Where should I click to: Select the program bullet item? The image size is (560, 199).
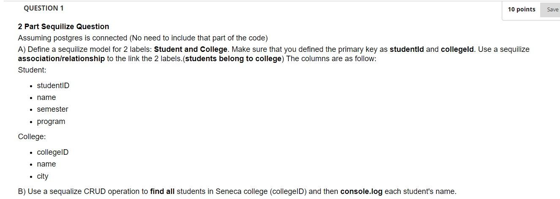coord(51,121)
